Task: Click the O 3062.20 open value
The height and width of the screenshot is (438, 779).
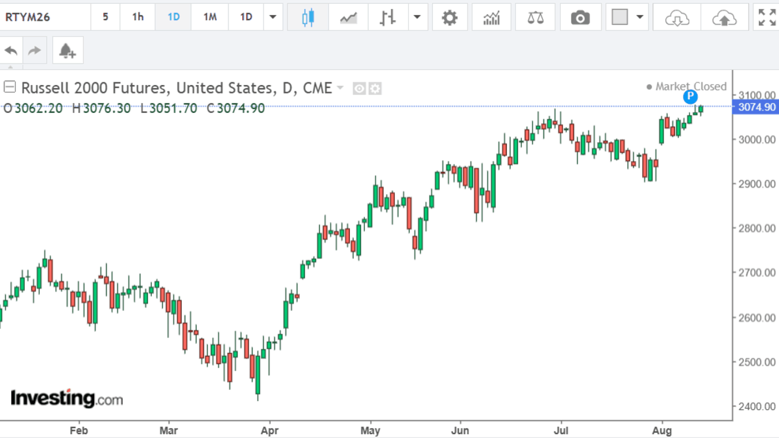Action: tap(33, 108)
